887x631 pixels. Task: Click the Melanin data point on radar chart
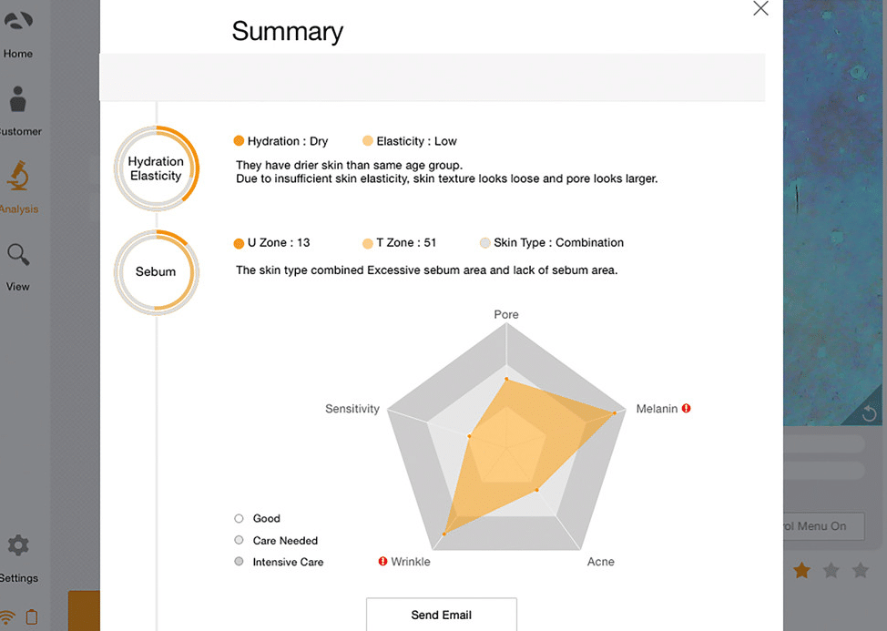click(615, 413)
